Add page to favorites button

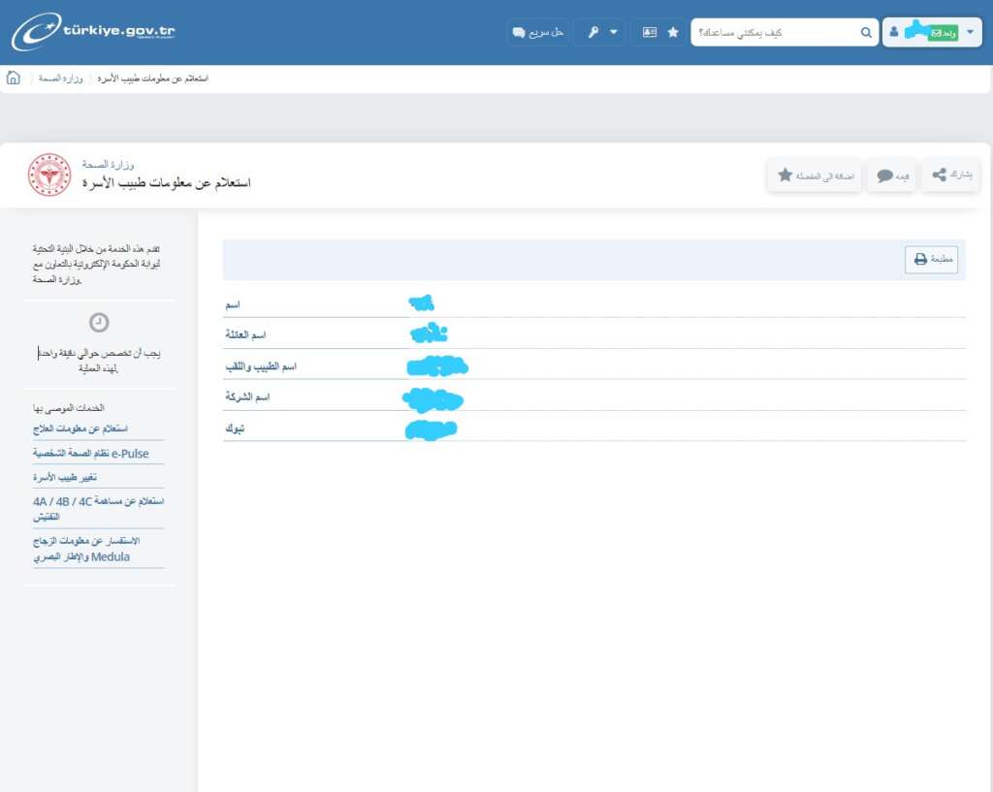(x=814, y=175)
